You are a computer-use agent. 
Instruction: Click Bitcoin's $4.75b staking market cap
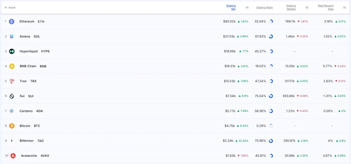point(230,126)
